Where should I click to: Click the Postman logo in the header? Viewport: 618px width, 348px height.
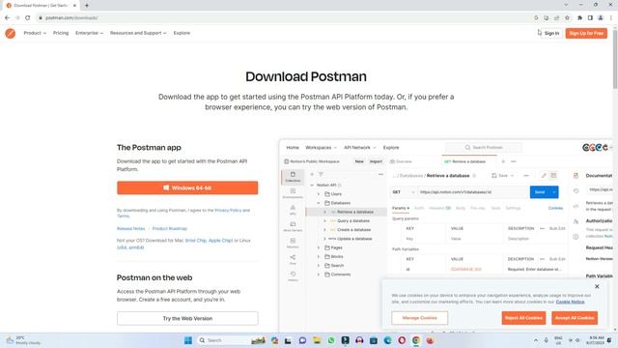pyautogui.click(x=11, y=33)
